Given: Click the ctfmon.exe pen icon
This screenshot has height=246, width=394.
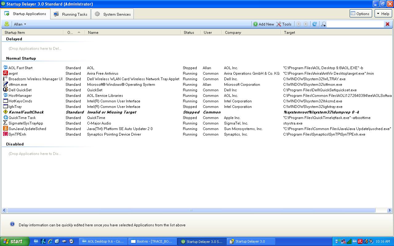Looking at the screenshot, I should (x=6, y=84).
